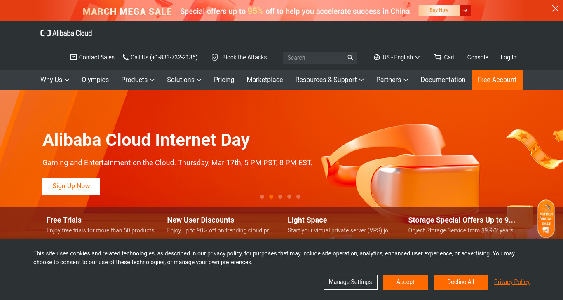
Task: Click the shield icon for Block the Attacks
Action: click(215, 57)
